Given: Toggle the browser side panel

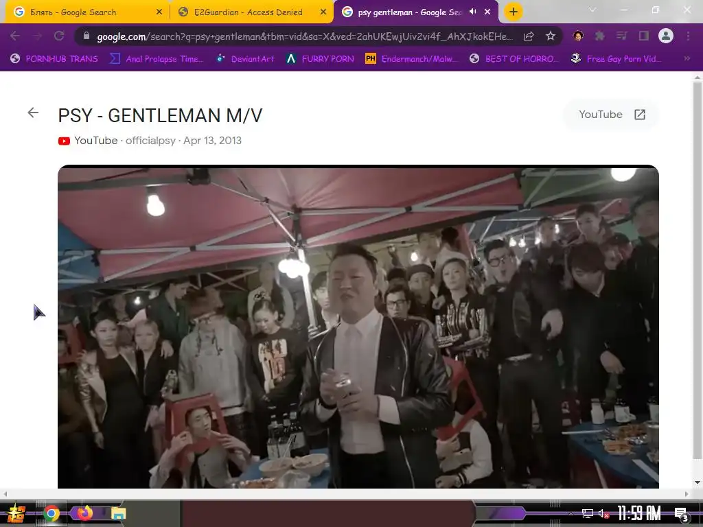Looking at the screenshot, I should 644,36.
